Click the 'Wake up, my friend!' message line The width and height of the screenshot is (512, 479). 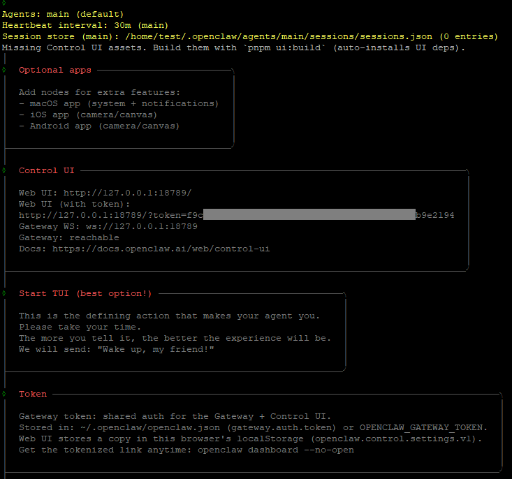click(117, 349)
